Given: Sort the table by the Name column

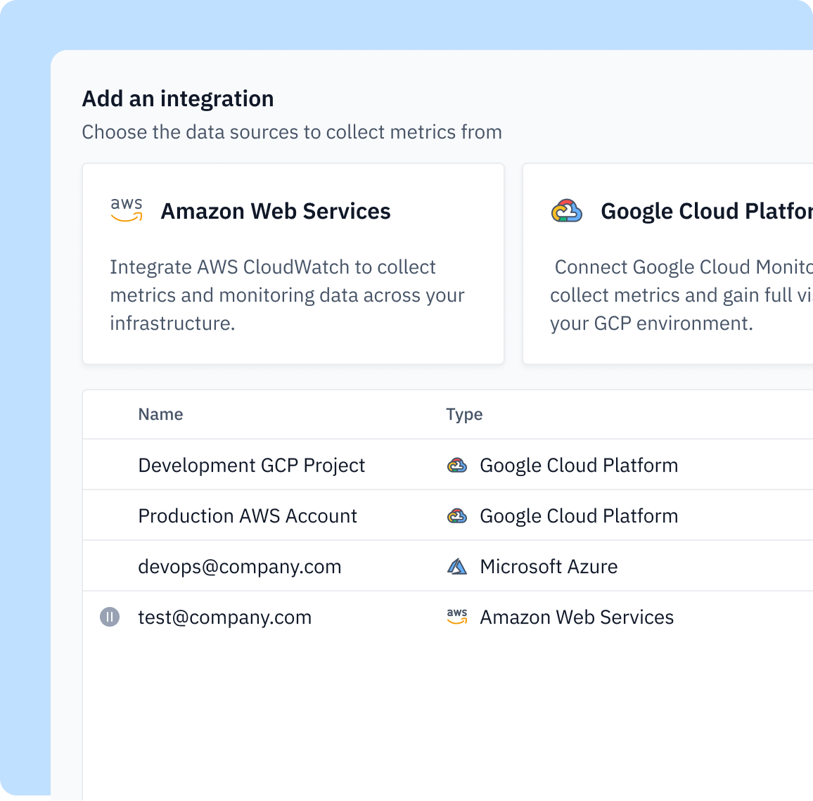Looking at the screenshot, I should coord(160,414).
